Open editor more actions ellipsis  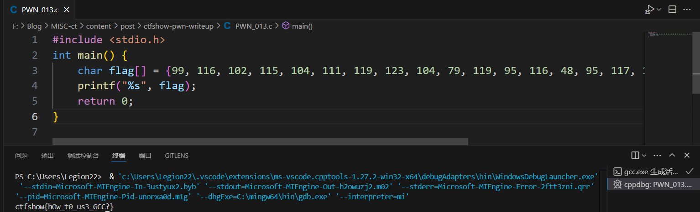[687, 10]
